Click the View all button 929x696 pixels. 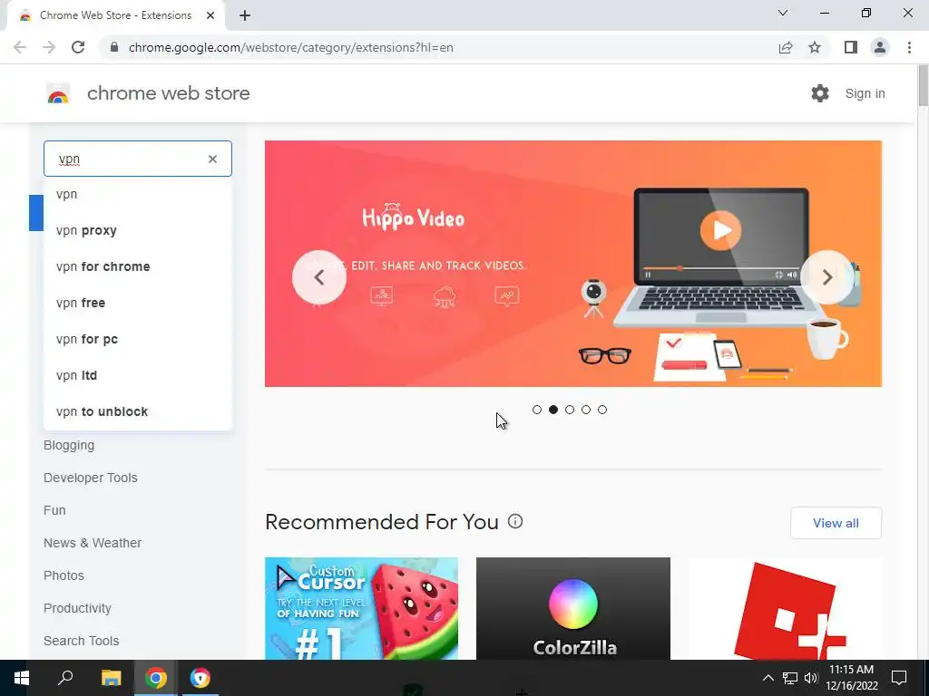point(836,523)
